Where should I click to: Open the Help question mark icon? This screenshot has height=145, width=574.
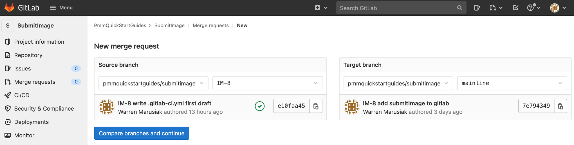coord(530,8)
